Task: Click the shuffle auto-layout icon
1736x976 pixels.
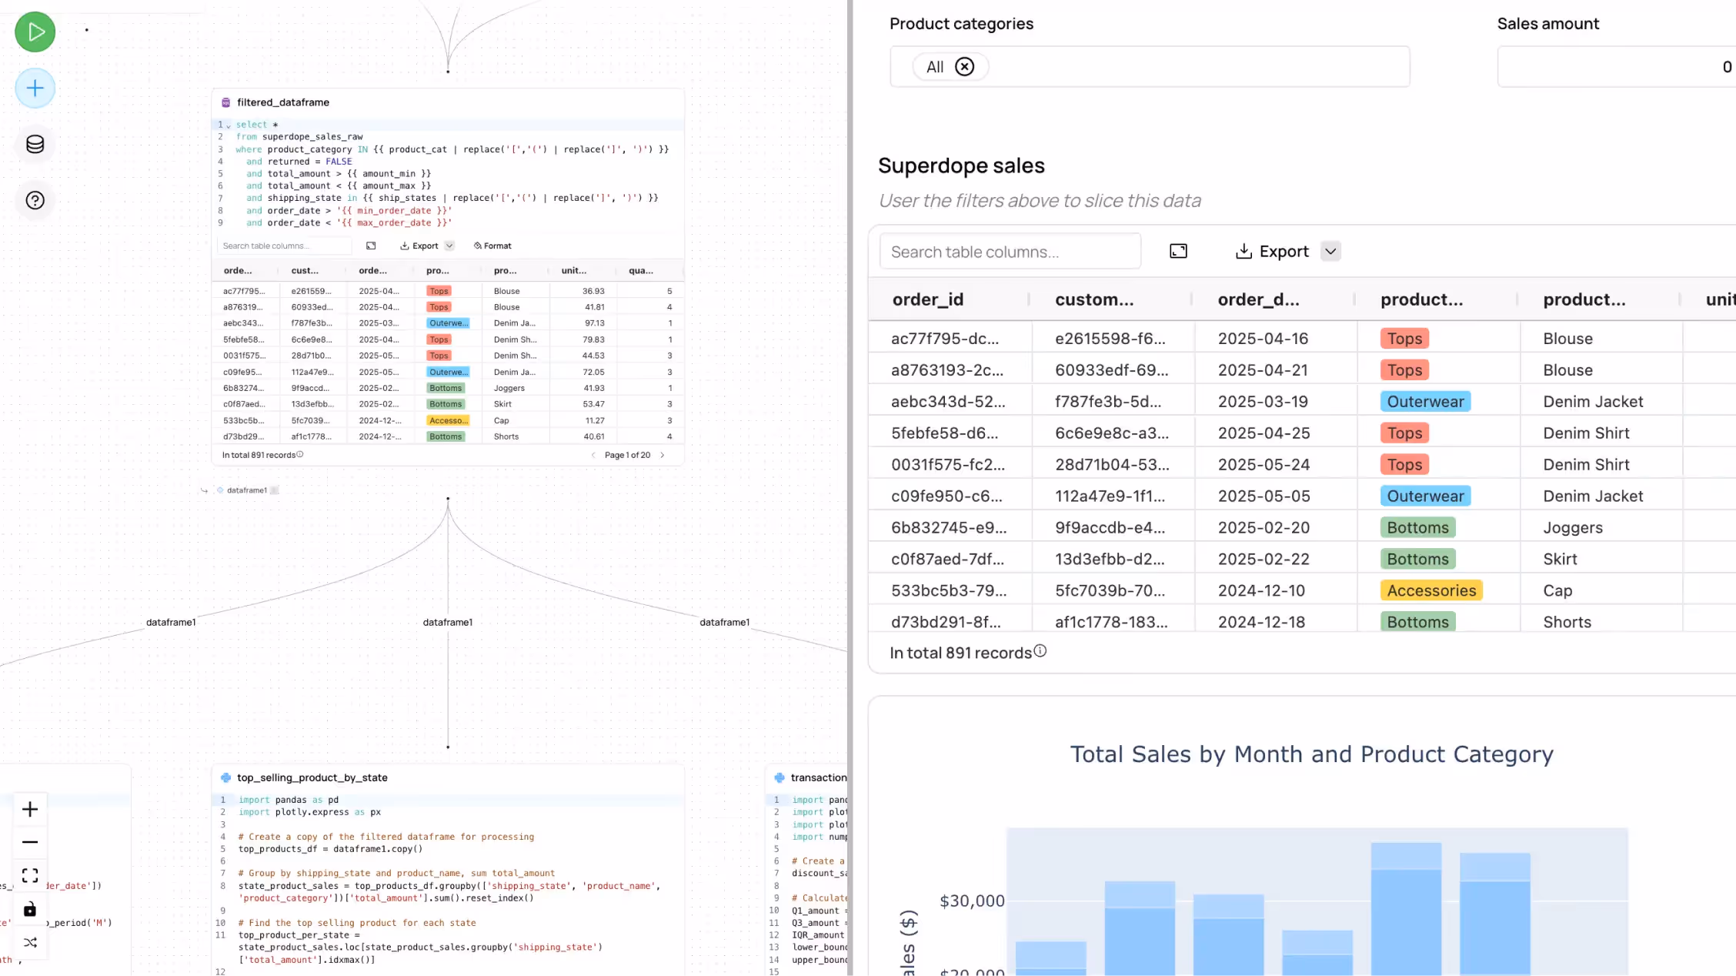Action: [30, 942]
